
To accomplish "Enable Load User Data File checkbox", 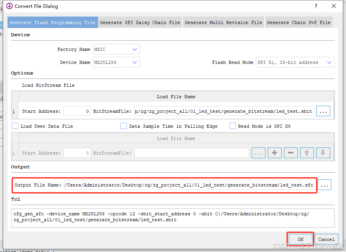I will pyautogui.click(x=15, y=126).
